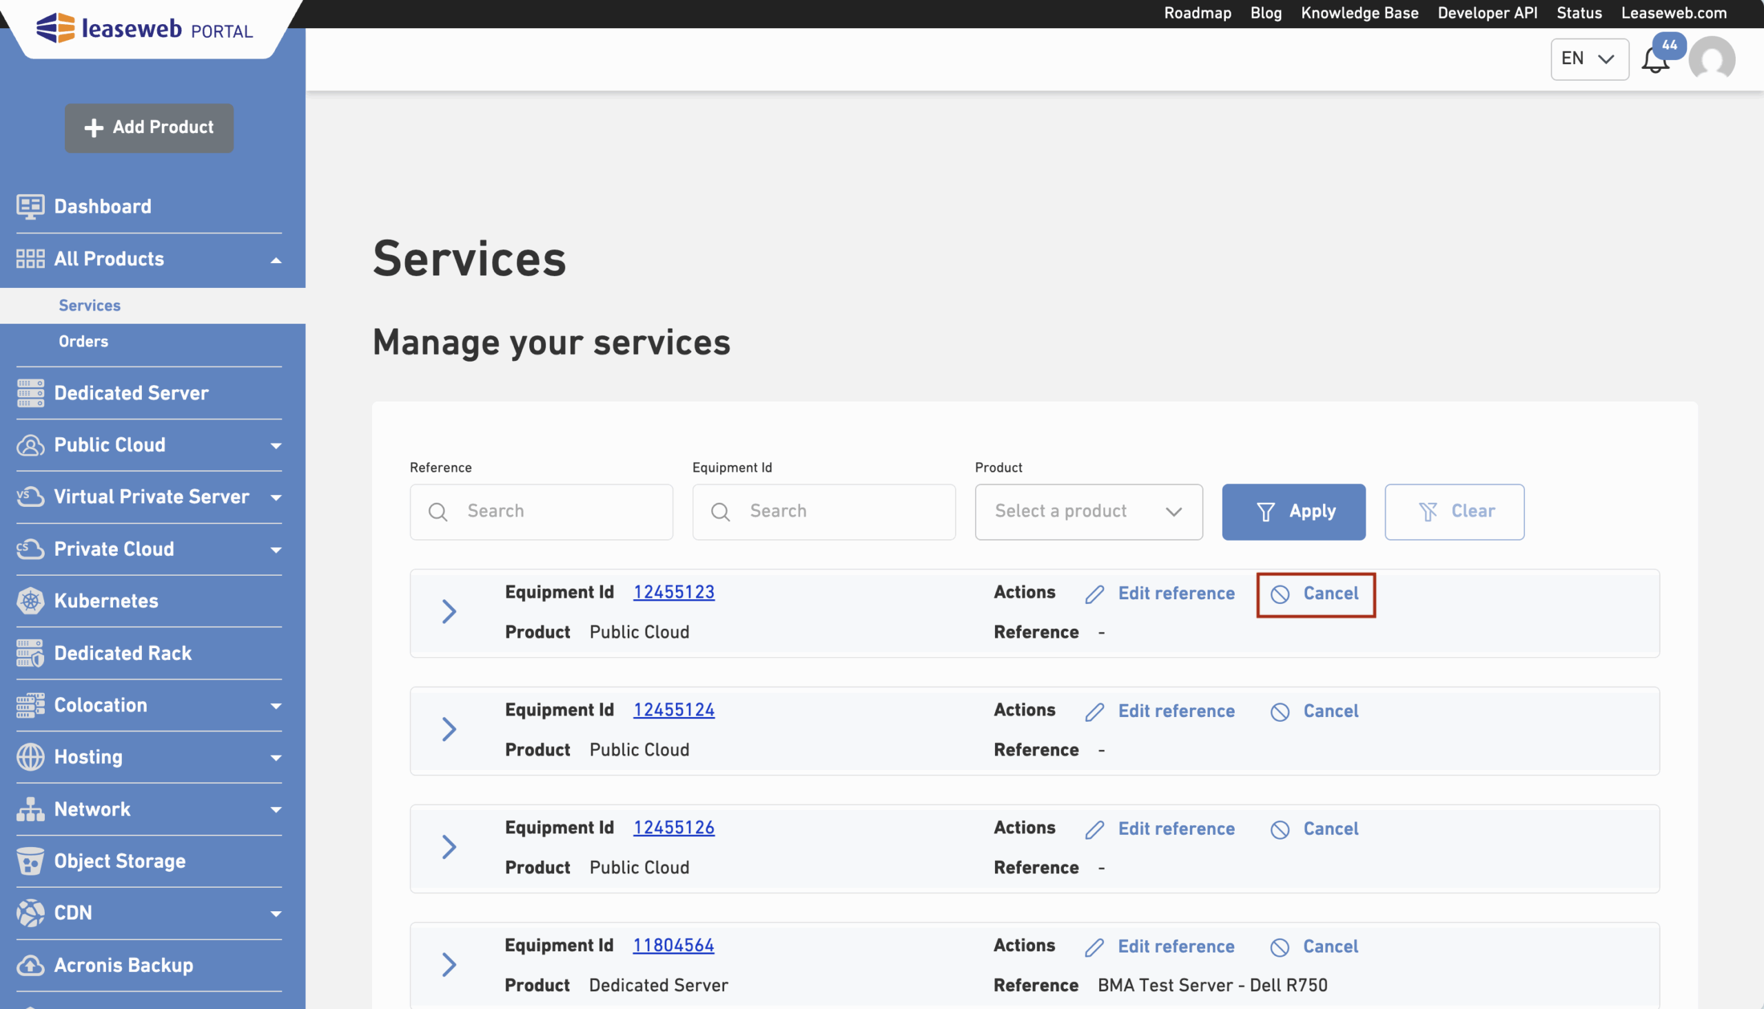
Task: Expand row details for equipment 12455124
Action: [x=449, y=730]
